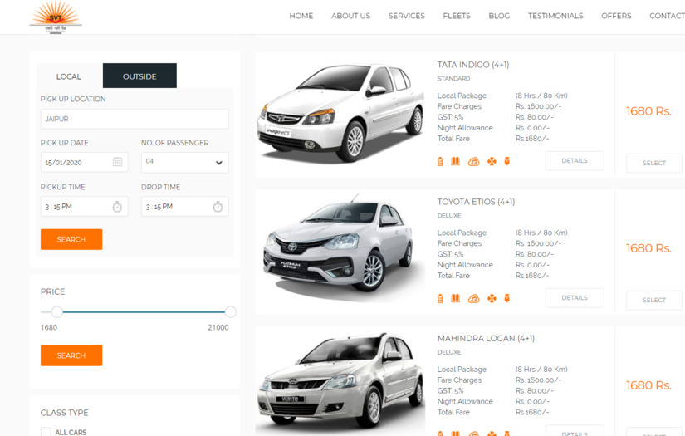The height and width of the screenshot is (436, 685).
Task: Open the Services menu item
Action: point(407,16)
